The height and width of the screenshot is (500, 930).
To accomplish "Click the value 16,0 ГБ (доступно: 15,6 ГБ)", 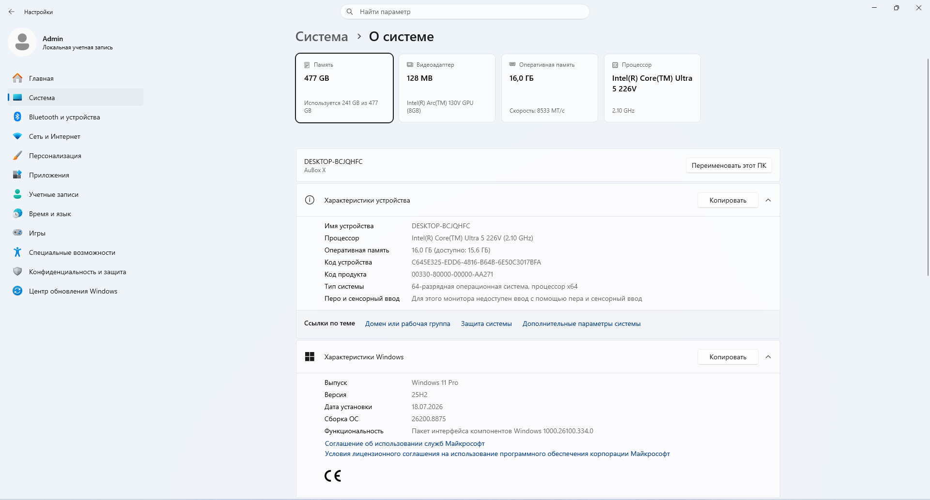I will coord(451,250).
